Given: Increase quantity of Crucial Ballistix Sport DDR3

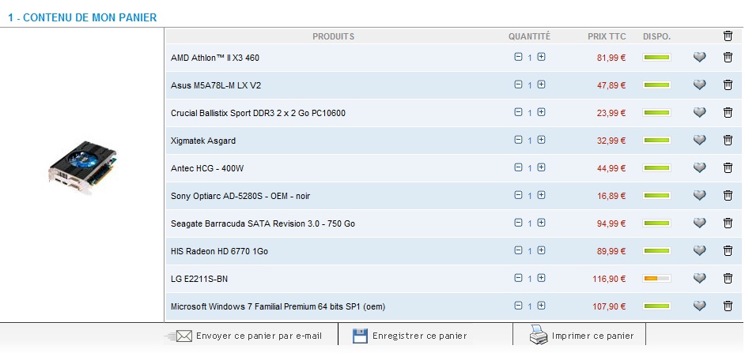Looking at the screenshot, I should (x=542, y=113).
